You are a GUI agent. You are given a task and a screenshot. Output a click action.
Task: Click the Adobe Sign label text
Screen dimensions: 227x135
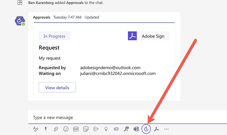[153, 36]
